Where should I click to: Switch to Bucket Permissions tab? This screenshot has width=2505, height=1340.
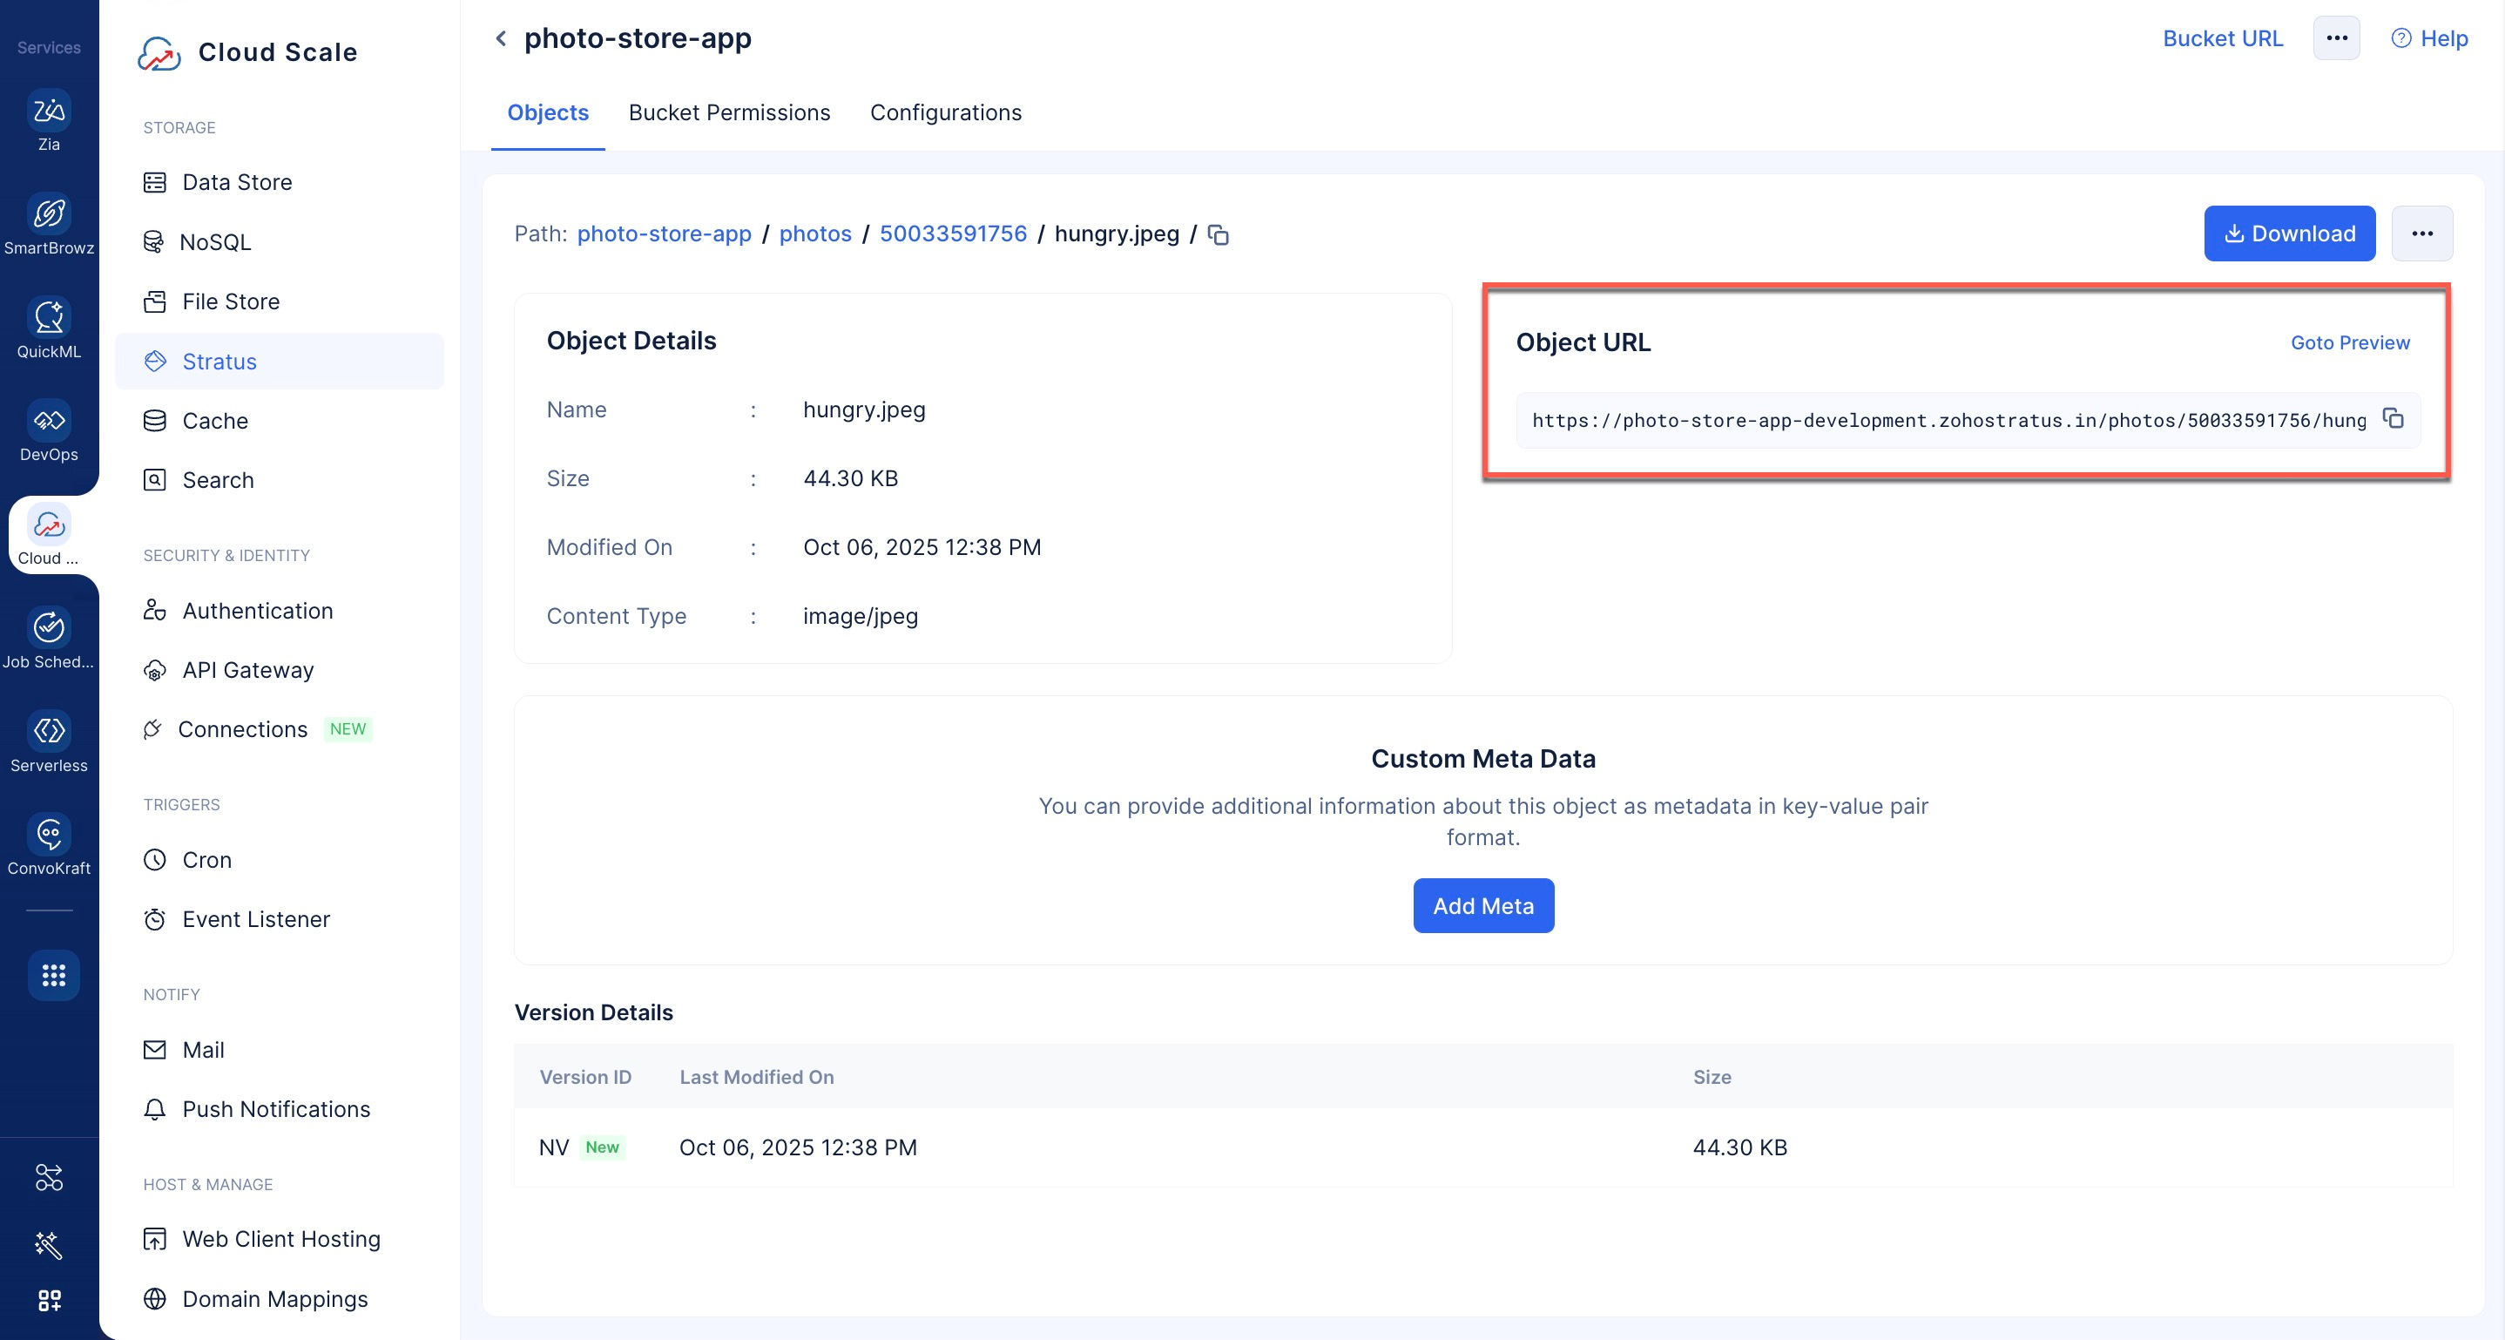pyautogui.click(x=728, y=112)
